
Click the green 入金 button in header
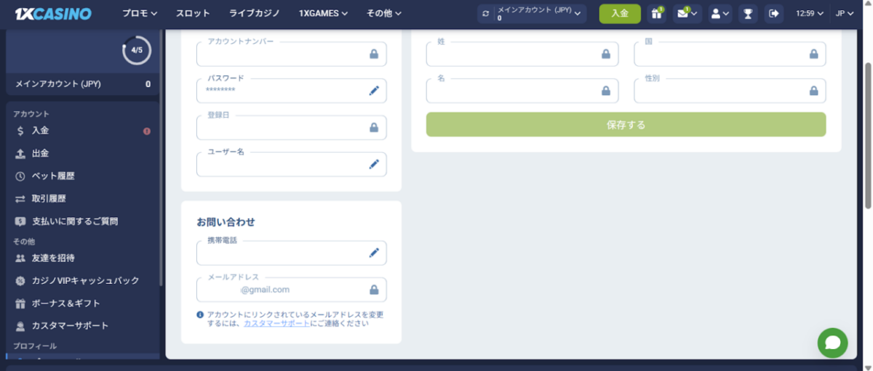620,13
